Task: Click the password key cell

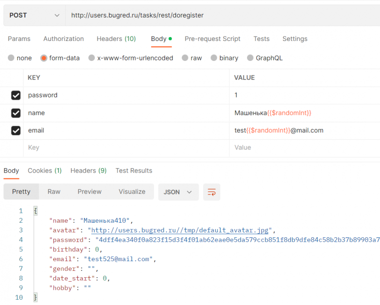Action: coord(126,95)
